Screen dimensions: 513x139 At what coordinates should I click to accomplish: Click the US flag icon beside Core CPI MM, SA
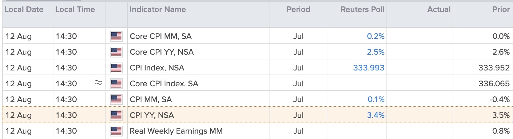pos(116,36)
